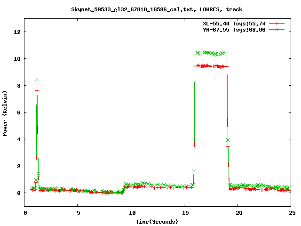Click the green rising-edge marker near 1.6 Kelvin
The width and height of the screenshot is (301, 226).
tap(194, 170)
